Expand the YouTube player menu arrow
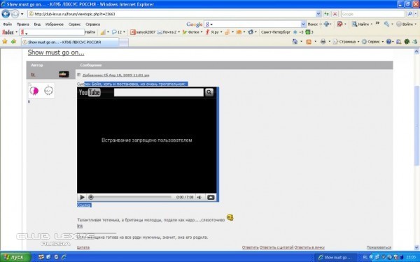Image resolution: width=420 pixels, height=262 pixels. (211, 197)
